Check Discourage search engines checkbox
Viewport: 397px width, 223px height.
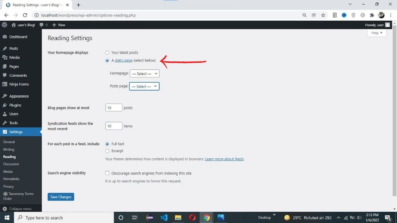[107, 173]
